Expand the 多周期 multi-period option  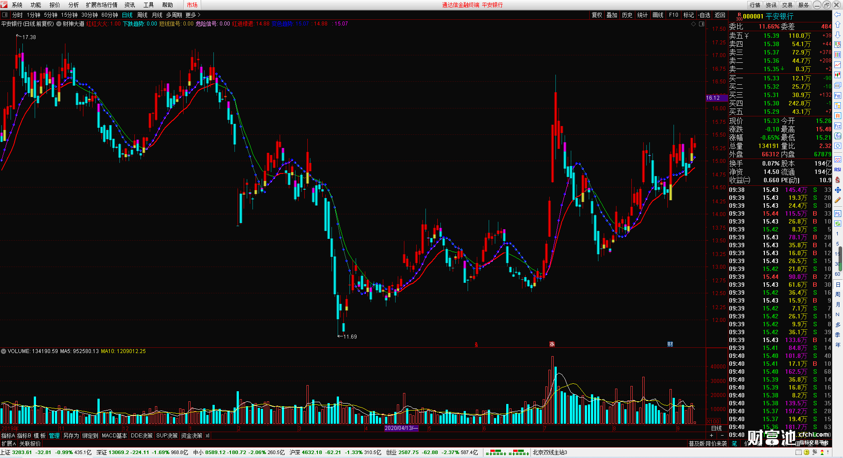click(174, 15)
